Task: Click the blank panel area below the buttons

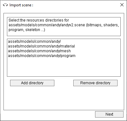Action: pyautogui.click(x=64, y=98)
